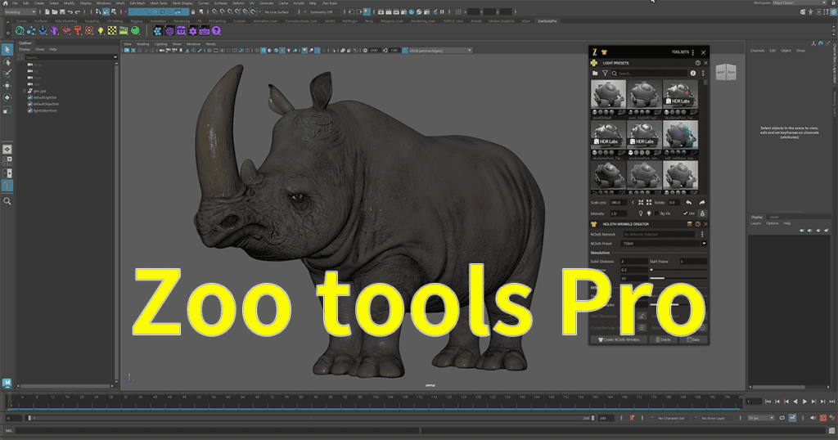838x440 pixels.
Task: Click the Bake button
Action: tap(693, 339)
